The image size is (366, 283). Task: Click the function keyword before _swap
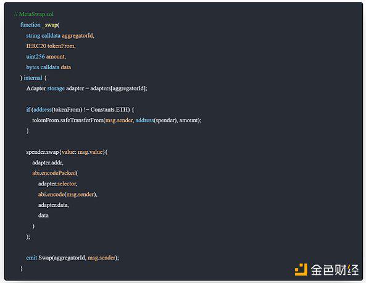(x=30, y=25)
